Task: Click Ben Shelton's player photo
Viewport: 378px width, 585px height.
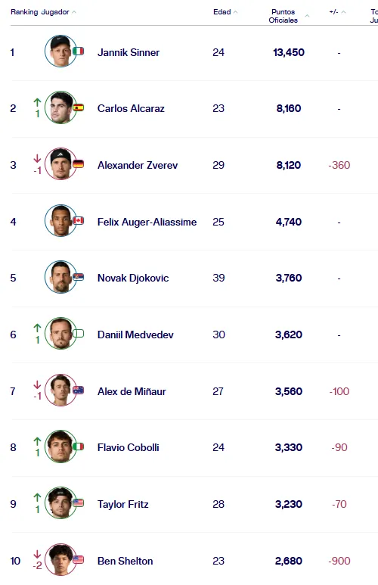Action: pos(60,559)
